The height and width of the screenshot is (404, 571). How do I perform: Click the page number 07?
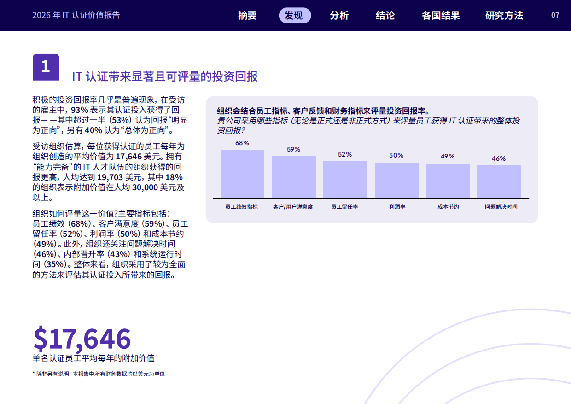[555, 15]
